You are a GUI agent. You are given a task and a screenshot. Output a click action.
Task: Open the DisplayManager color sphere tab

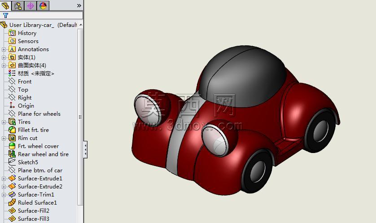[x=43, y=5]
